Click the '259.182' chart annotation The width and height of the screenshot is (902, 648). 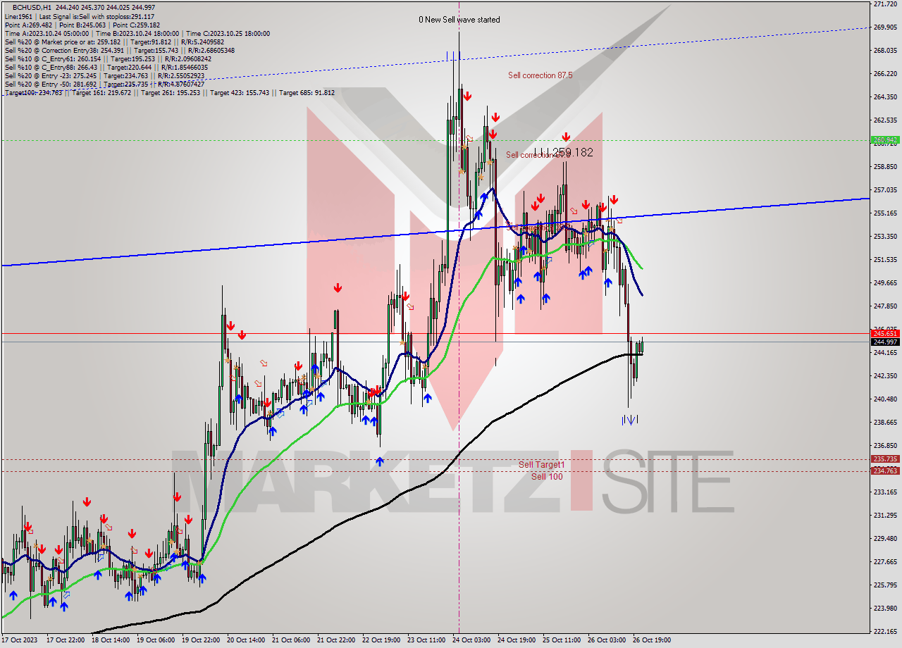(x=573, y=152)
